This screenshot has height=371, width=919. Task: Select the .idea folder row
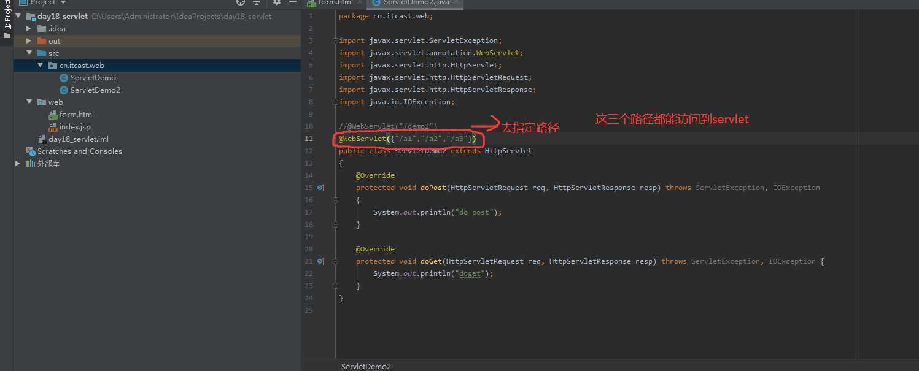click(157, 29)
